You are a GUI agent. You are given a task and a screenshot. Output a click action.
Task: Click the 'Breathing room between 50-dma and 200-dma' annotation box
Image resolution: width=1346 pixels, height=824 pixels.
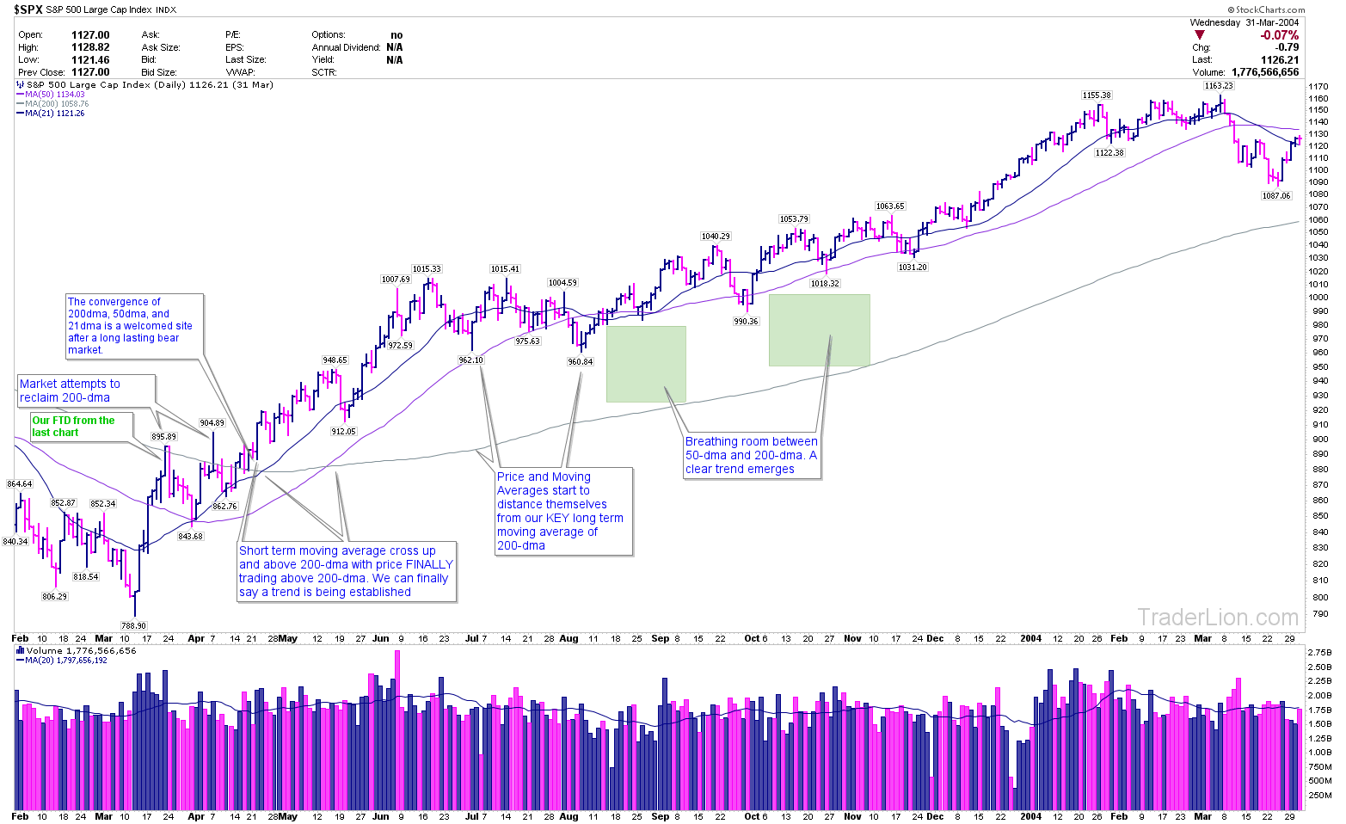751,455
